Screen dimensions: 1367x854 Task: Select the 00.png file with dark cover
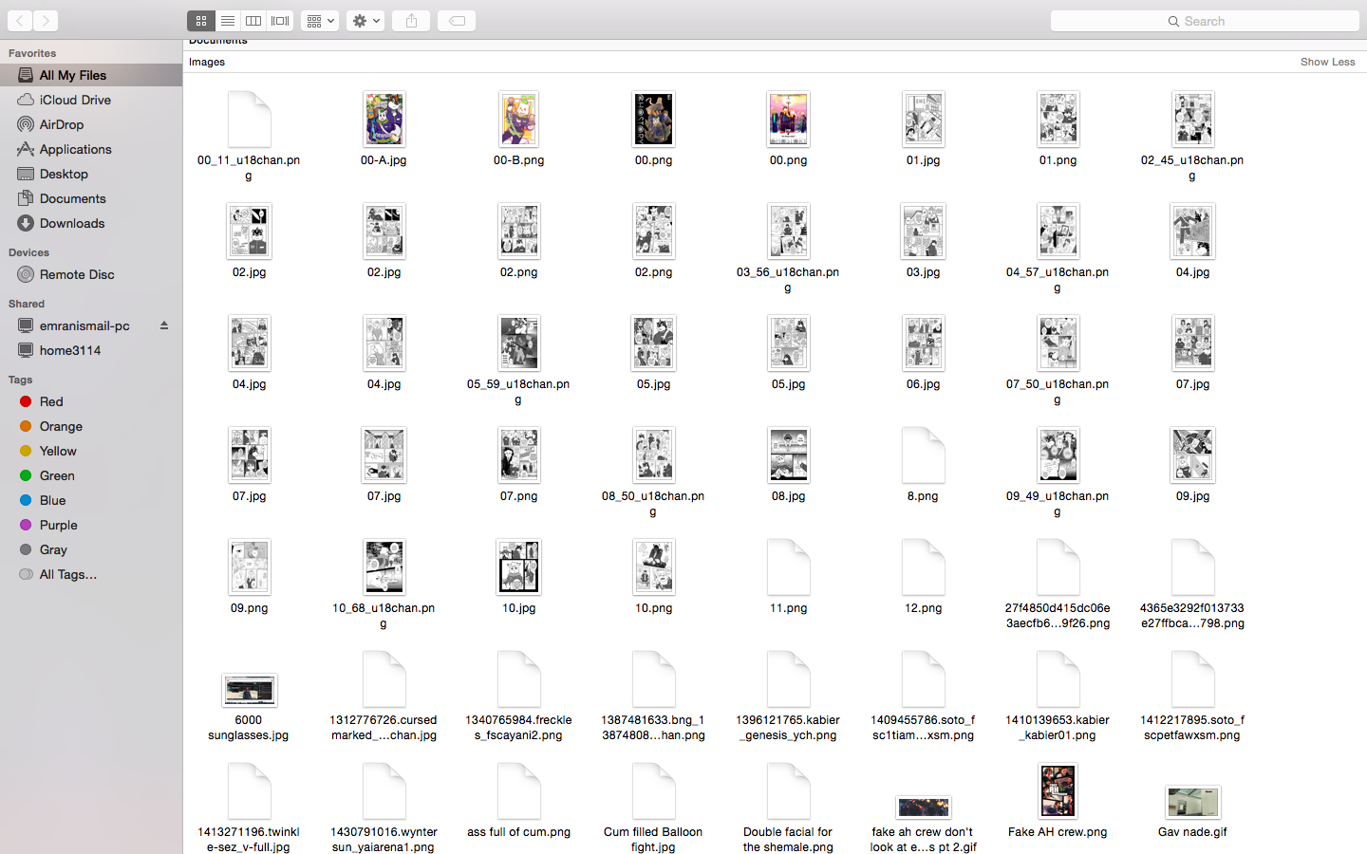tap(653, 119)
